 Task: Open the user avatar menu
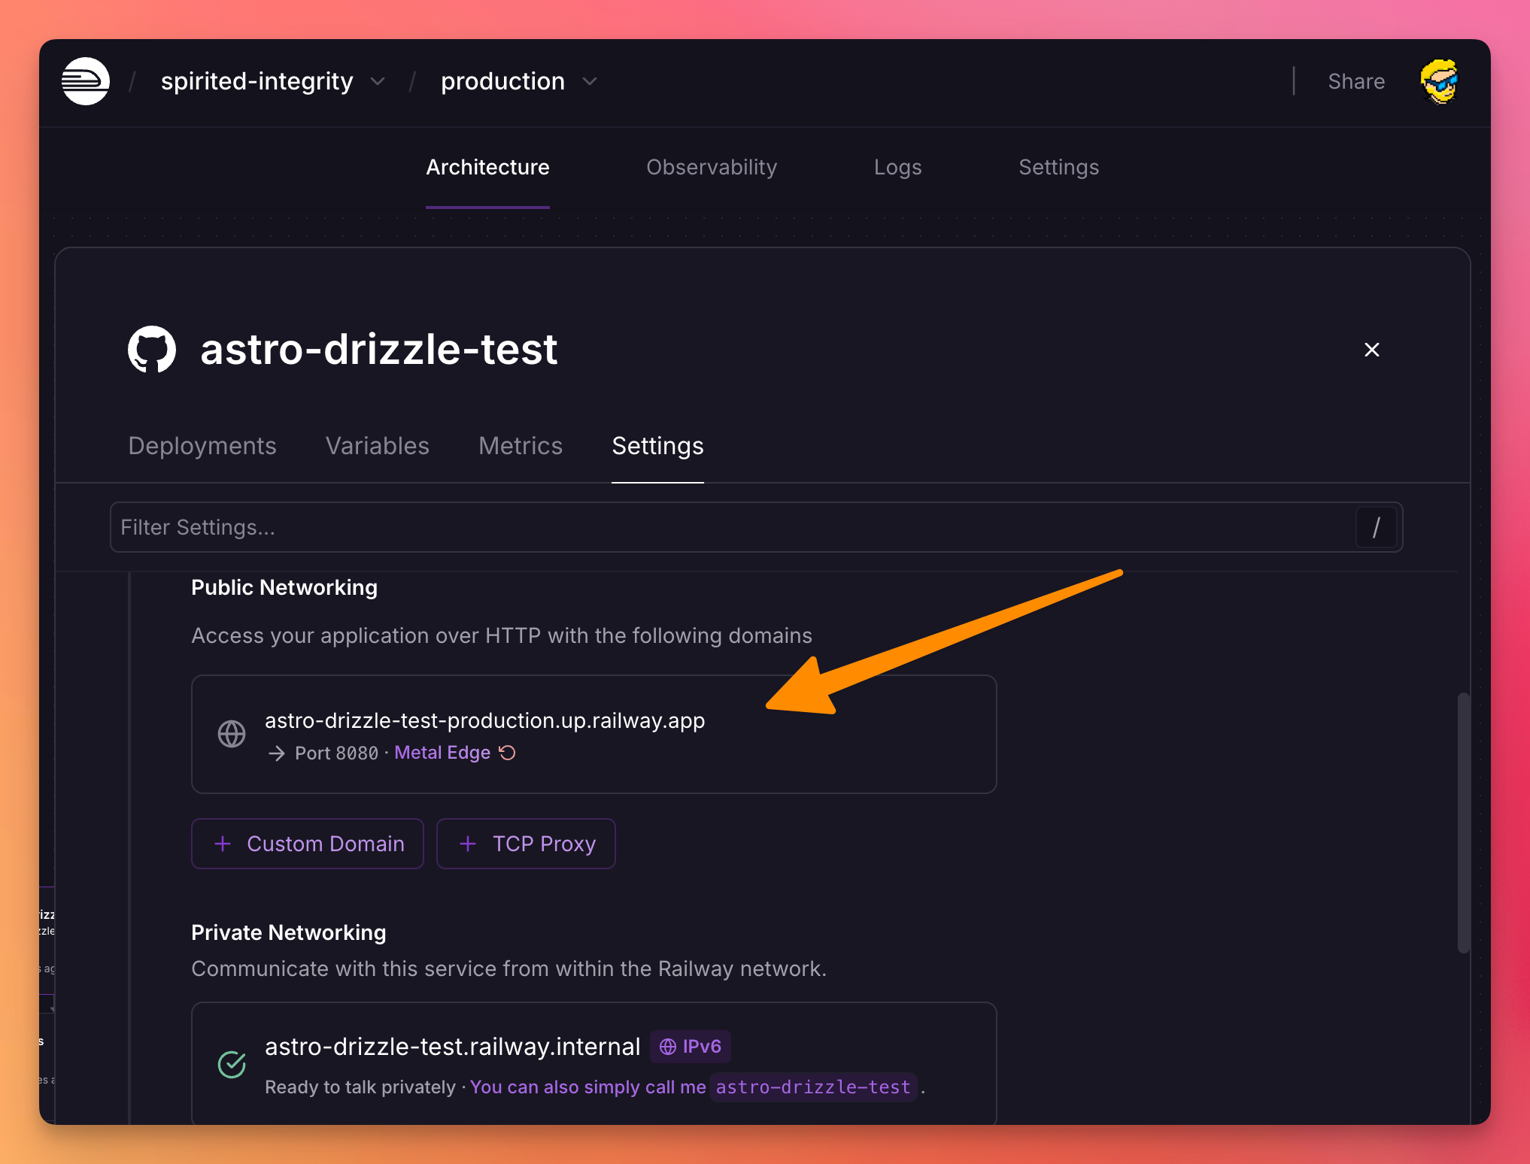(x=1439, y=81)
